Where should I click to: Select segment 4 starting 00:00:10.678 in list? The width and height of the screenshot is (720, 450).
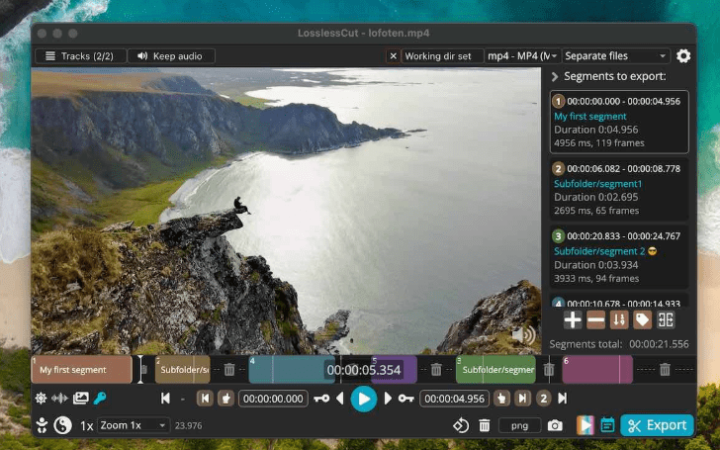[x=619, y=301]
